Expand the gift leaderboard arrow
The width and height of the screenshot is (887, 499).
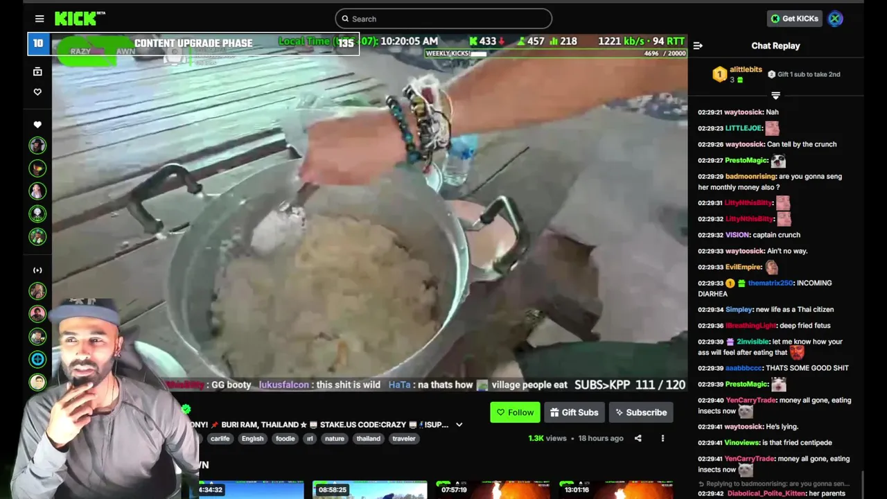pos(775,95)
